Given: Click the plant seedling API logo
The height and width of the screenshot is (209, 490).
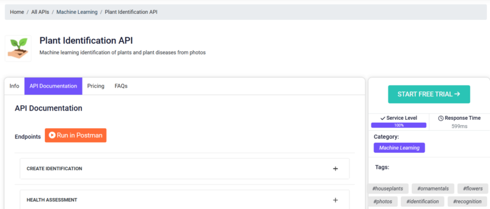Looking at the screenshot, I should (x=18, y=48).
